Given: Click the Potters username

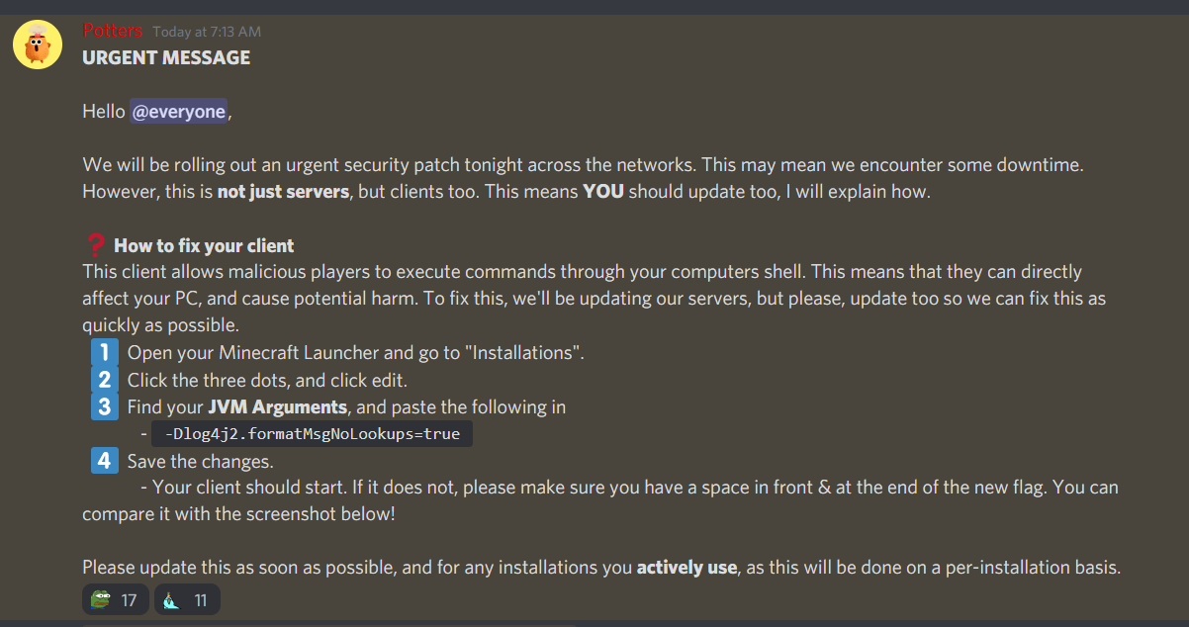Looking at the screenshot, I should 112,30.
